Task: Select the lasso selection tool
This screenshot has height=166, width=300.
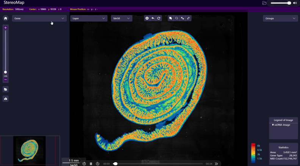Action: 177,18
